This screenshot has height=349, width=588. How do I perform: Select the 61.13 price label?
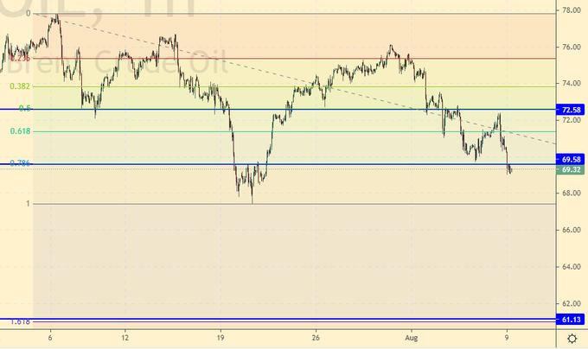click(571, 320)
